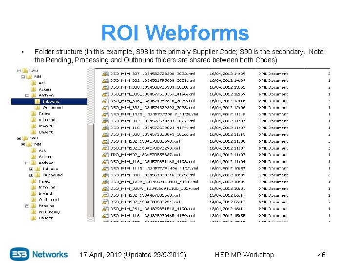This screenshot has width=351, height=263.
Task: Collapse the Archive node under S90
Action: 27,95
